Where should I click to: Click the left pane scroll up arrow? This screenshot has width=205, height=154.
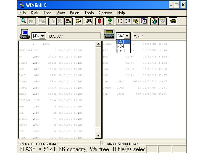pos(98,44)
